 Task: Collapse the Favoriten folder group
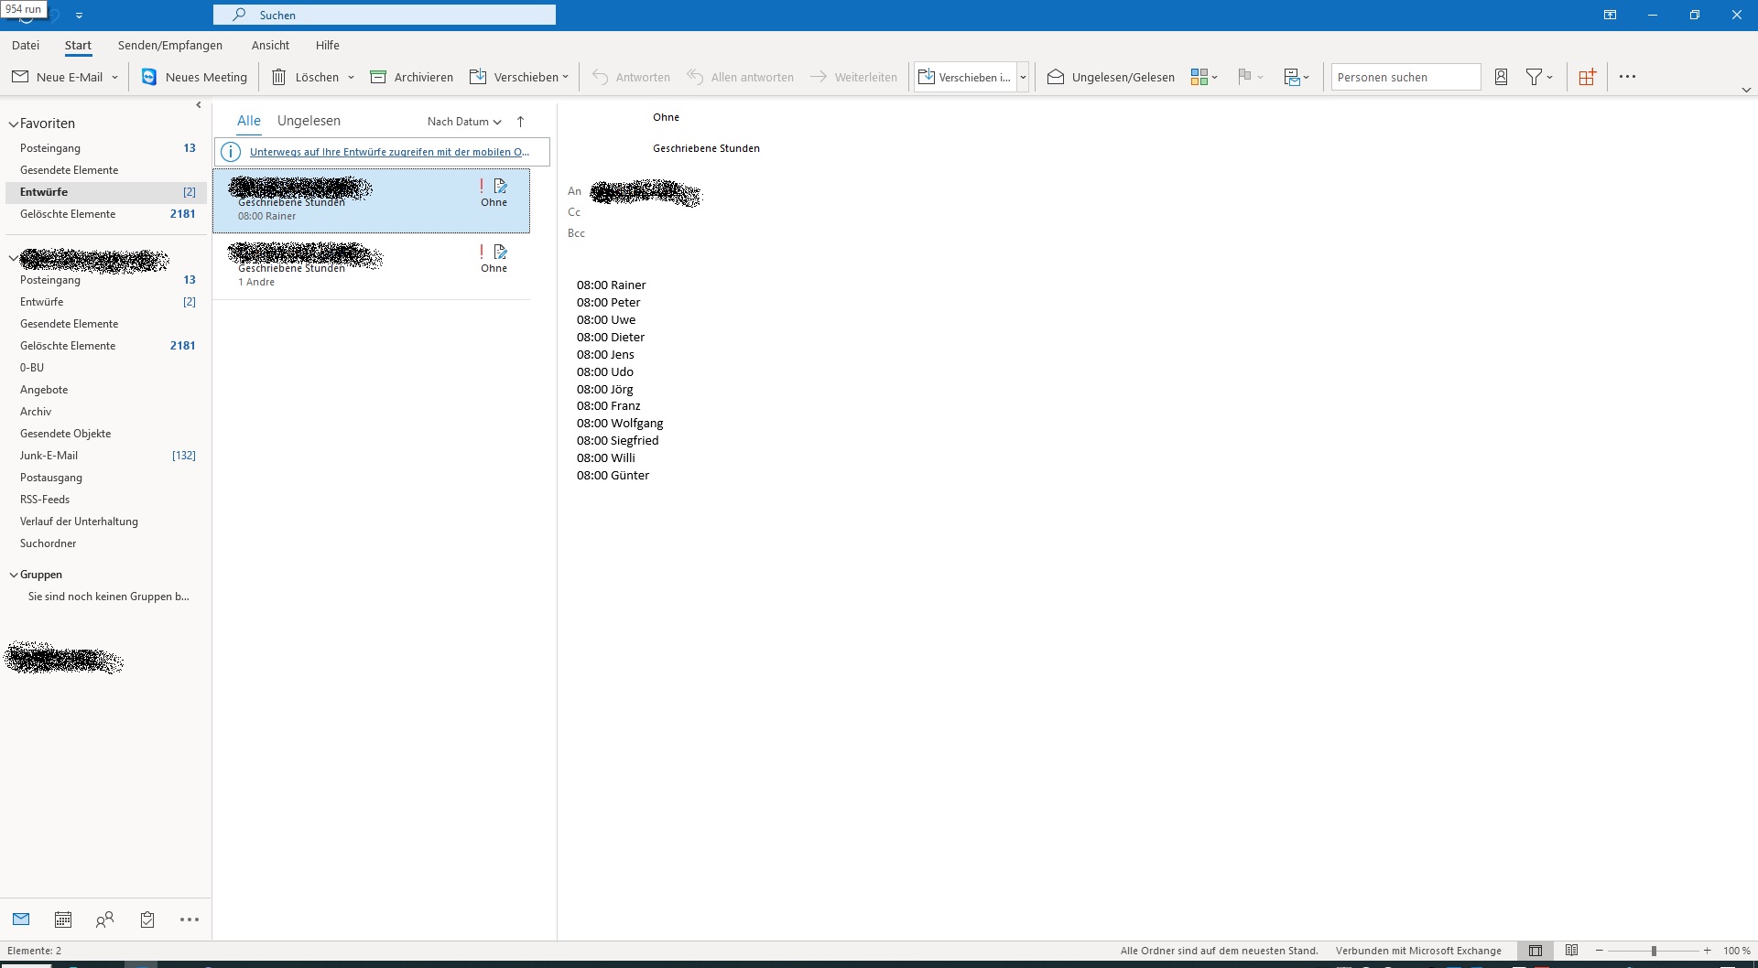14,124
